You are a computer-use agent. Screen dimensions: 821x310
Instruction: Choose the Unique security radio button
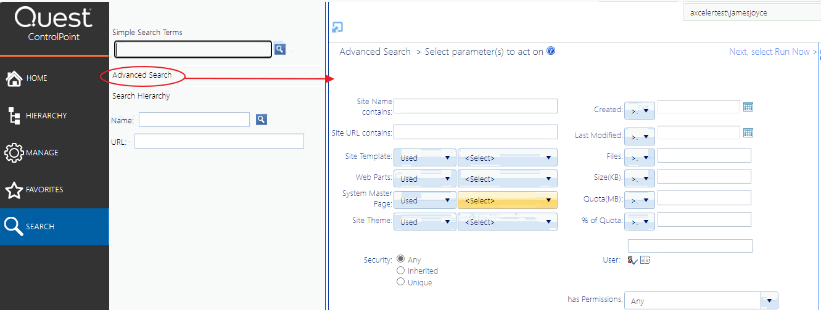(401, 282)
